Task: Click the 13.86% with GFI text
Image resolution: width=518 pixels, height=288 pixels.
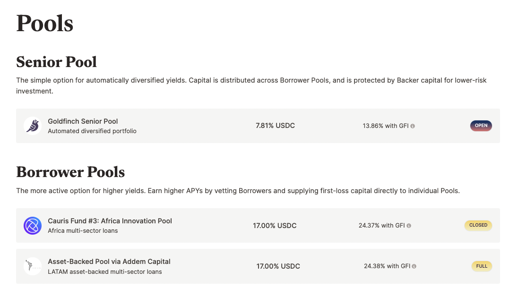Action: [x=386, y=126]
